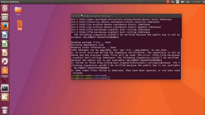Image resolution: width=205 pixels, height=115 pixels.
Task: Click 'Reading state information... Done' line
Action: [94, 48]
